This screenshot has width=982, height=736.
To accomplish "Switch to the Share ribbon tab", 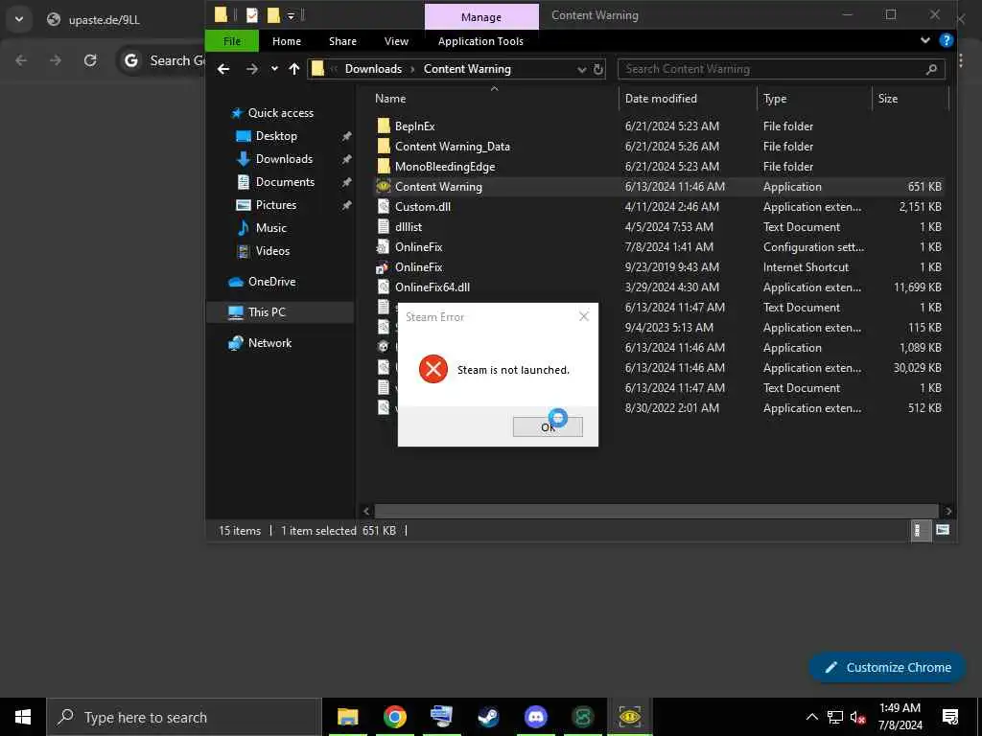I will pos(342,41).
